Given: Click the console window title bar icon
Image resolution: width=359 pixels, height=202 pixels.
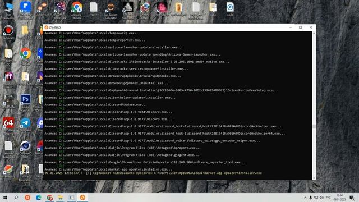Looking at the screenshot, I should (x=46, y=27).
